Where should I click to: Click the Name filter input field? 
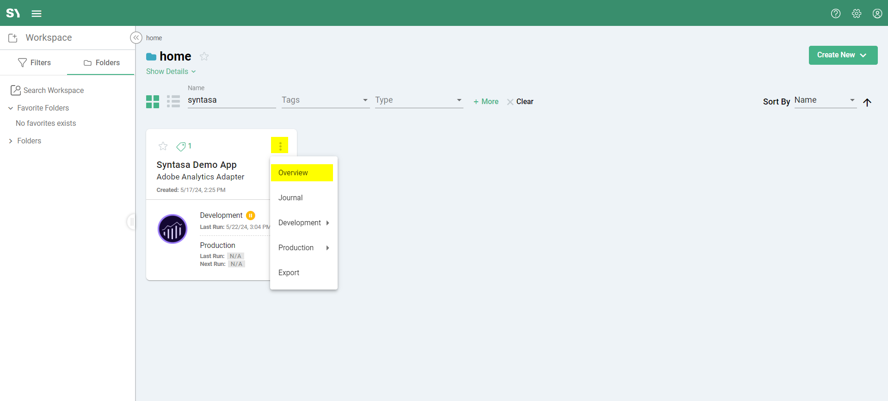(231, 100)
